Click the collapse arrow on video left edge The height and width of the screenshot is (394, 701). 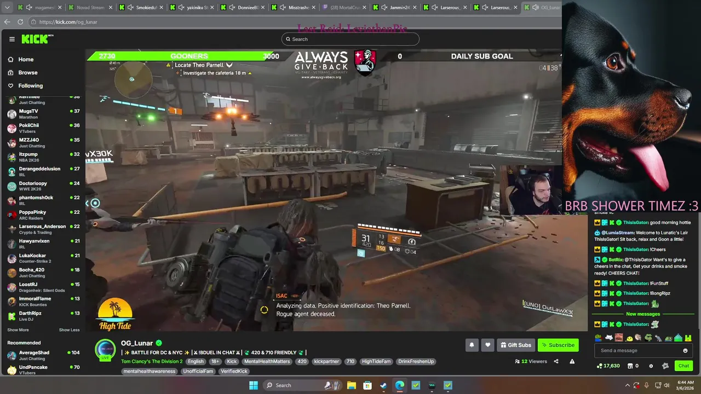(x=87, y=203)
